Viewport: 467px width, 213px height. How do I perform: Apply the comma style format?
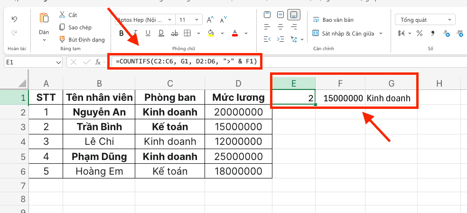pyautogui.click(x=433, y=33)
